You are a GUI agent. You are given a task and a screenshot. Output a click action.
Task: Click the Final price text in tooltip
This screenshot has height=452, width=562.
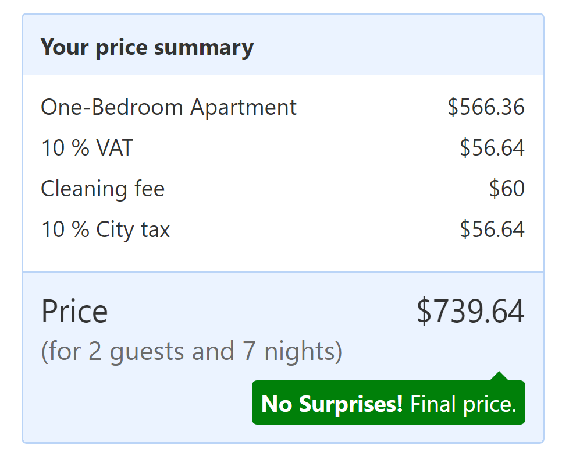click(x=461, y=402)
